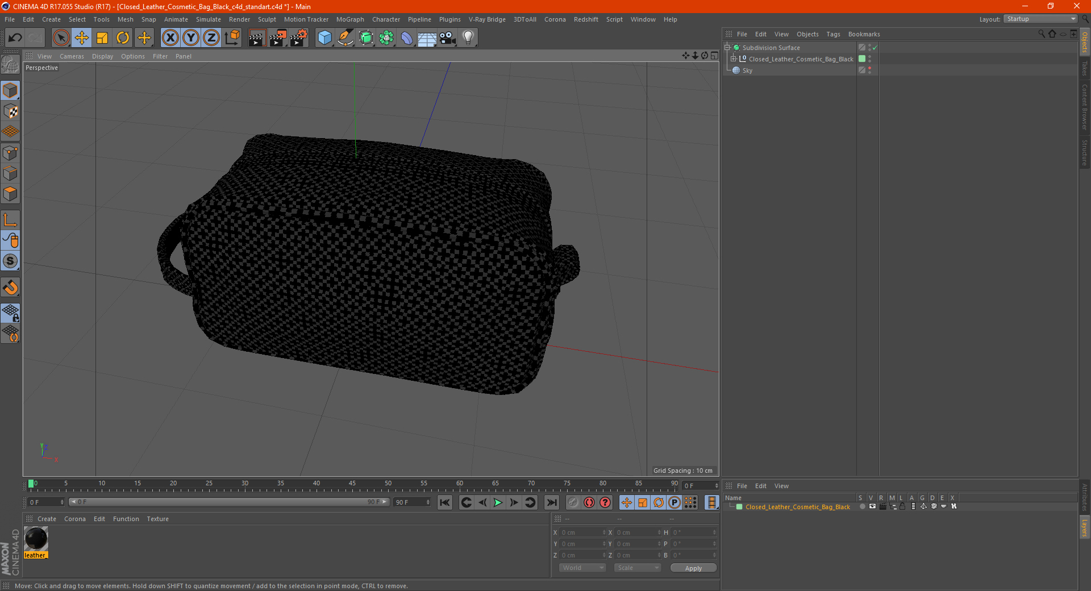This screenshot has height=591, width=1091.
Task: Select the leather material thumbnail
Action: [x=36, y=539]
